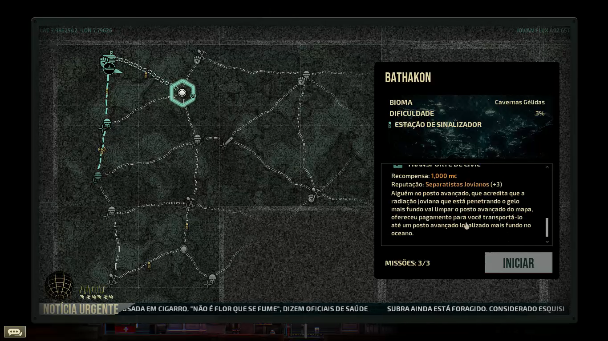Click the submarine current-location marker
The image size is (608, 341).
click(x=109, y=68)
